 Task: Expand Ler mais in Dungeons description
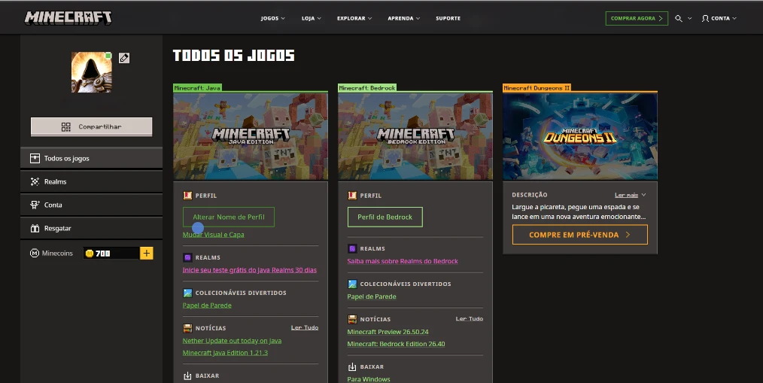pos(630,195)
